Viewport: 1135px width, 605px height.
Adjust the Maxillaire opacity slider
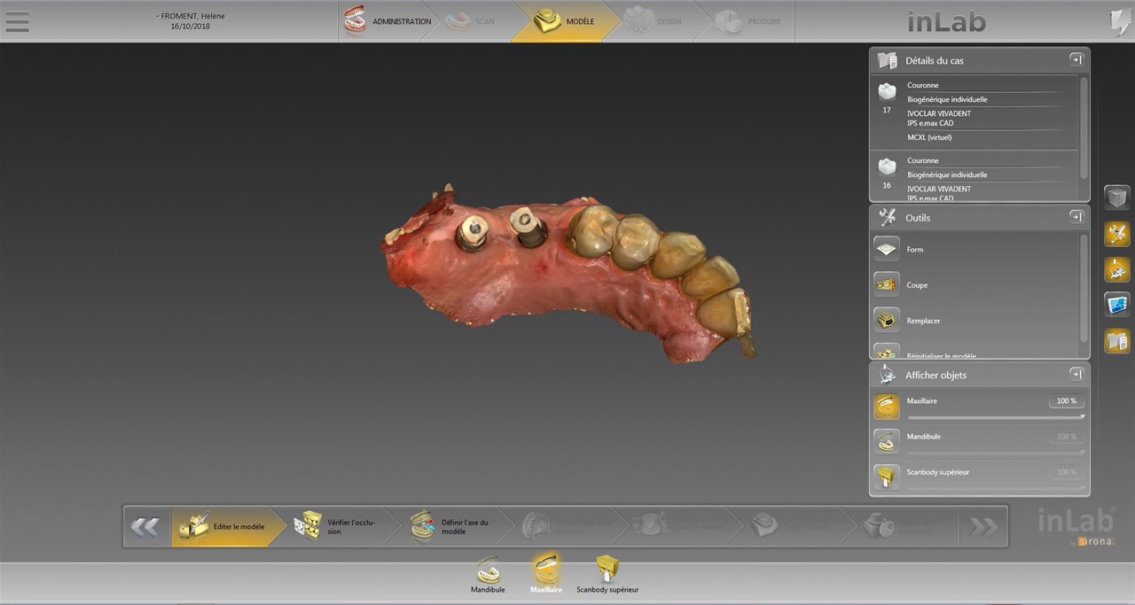[x=996, y=416]
